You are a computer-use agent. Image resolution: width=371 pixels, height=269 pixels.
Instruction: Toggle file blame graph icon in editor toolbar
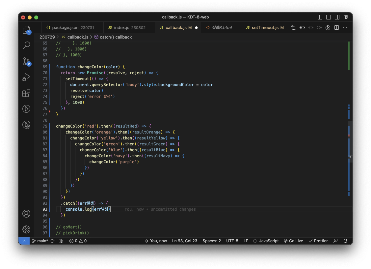click(328, 28)
